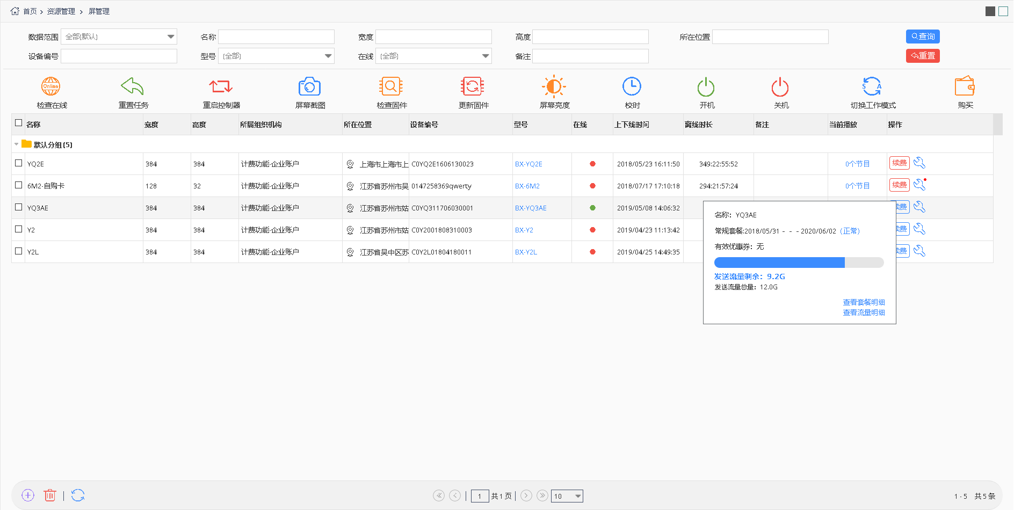Click the refresh icon at bottom

click(78, 496)
